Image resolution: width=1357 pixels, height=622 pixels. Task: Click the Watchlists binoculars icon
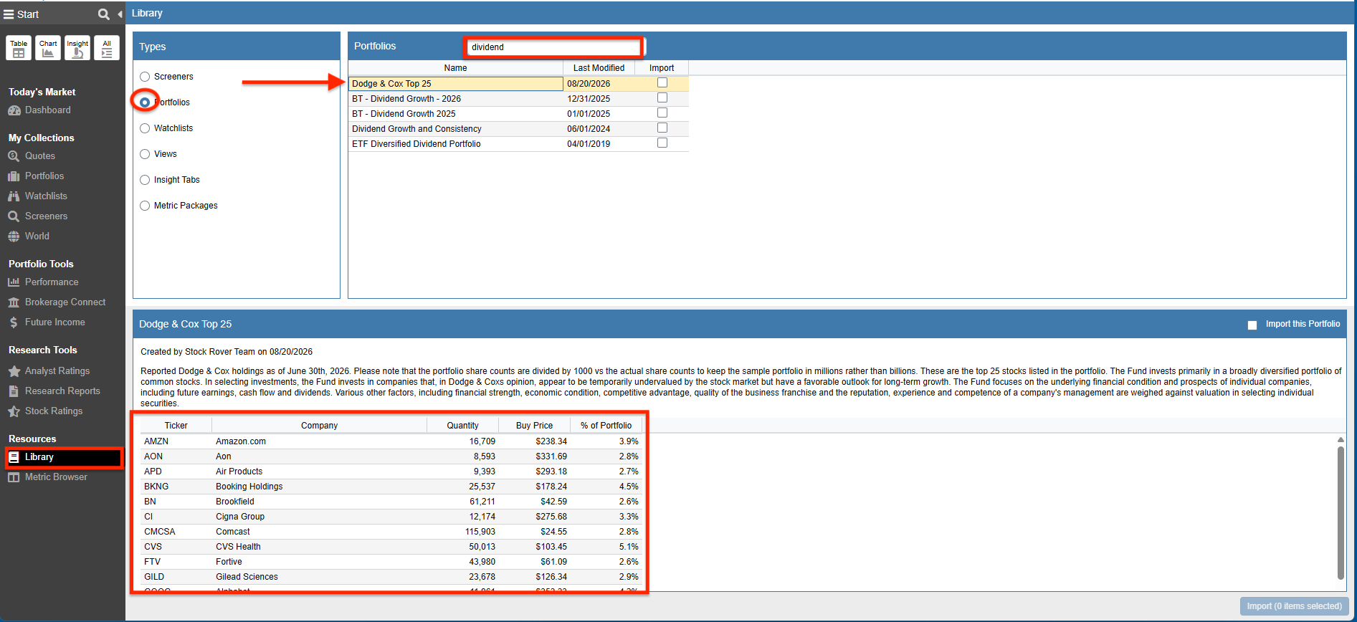pos(14,196)
